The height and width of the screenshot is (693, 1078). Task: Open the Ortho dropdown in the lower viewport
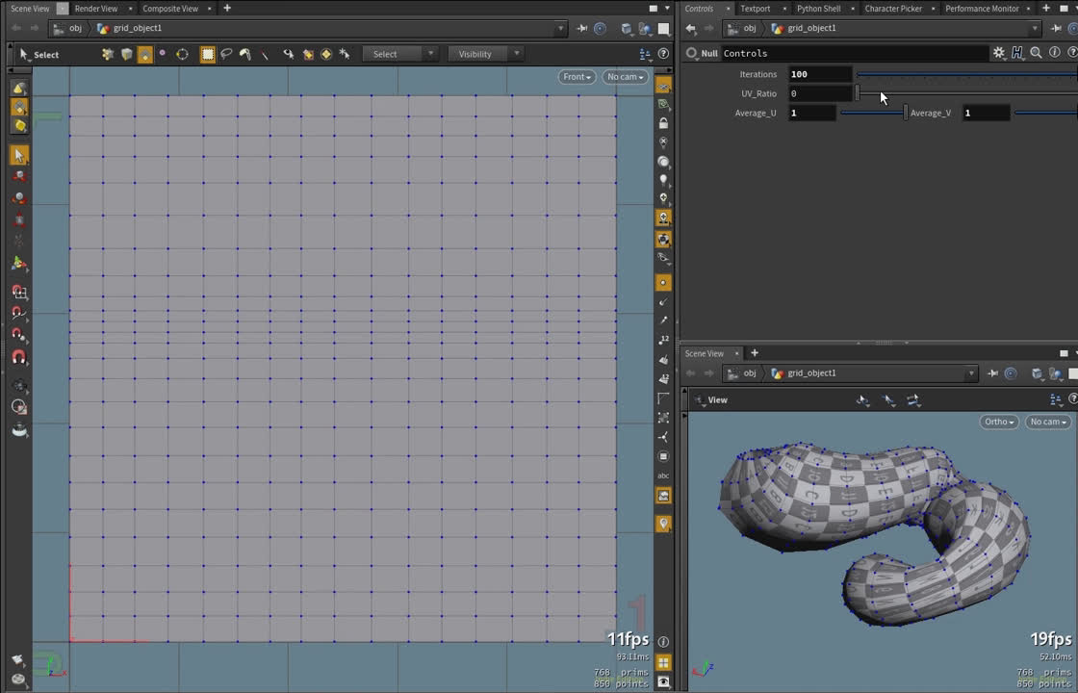point(997,422)
